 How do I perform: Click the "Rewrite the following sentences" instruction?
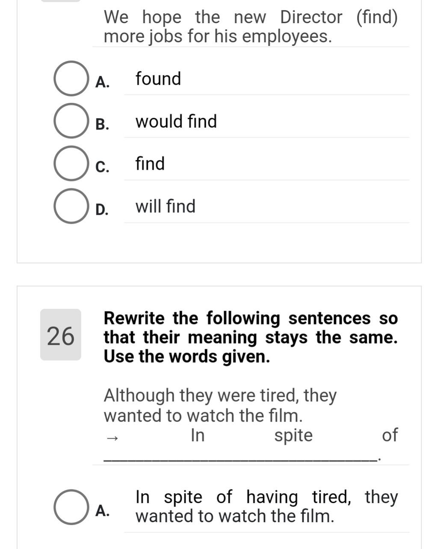click(x=251, y=337)
